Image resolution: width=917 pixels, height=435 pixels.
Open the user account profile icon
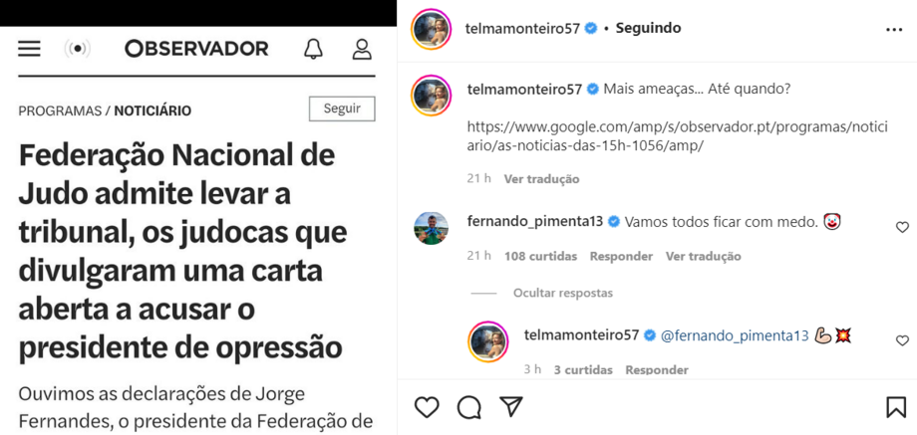362,49
